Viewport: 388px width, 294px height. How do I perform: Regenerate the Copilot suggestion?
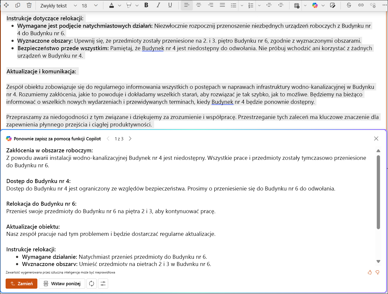[92, 284]
